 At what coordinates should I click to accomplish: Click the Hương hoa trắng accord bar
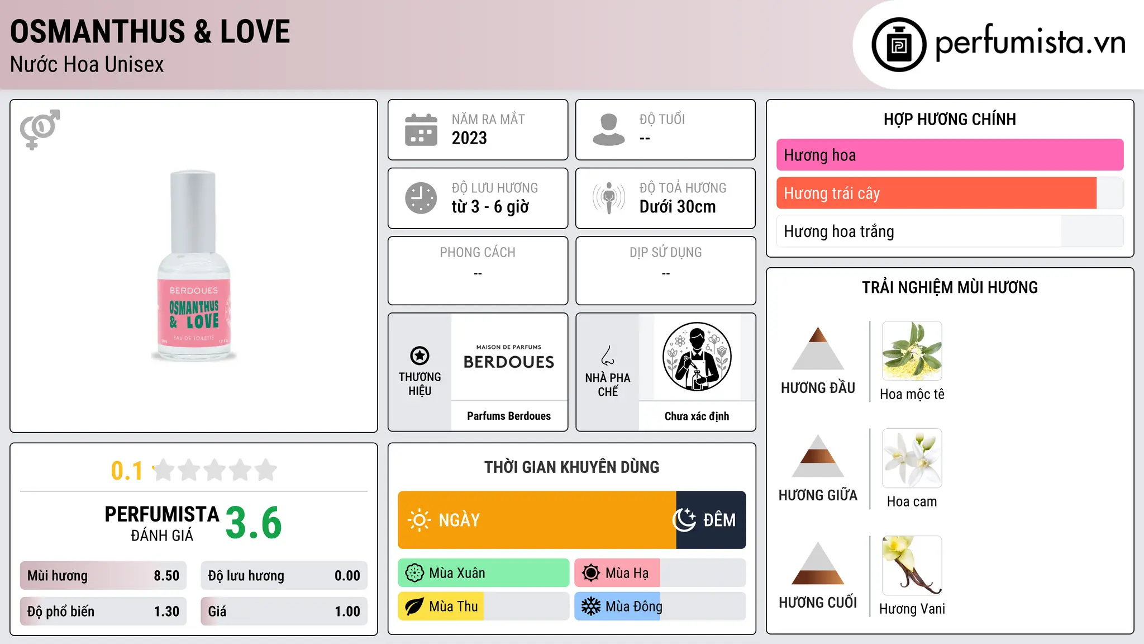pyautogui.click(x=950, y=231)
